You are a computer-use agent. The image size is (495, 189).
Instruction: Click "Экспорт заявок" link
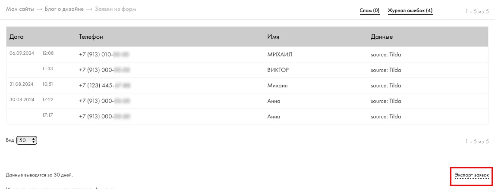click(472, 175)
